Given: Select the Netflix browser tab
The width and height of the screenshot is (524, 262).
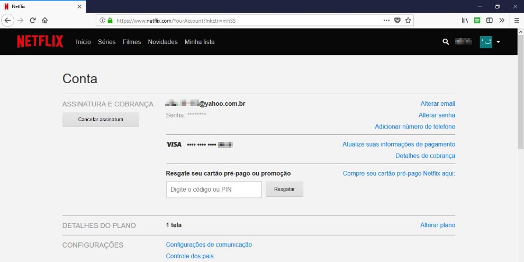Looking at the screenshot, I should (43, 6).
